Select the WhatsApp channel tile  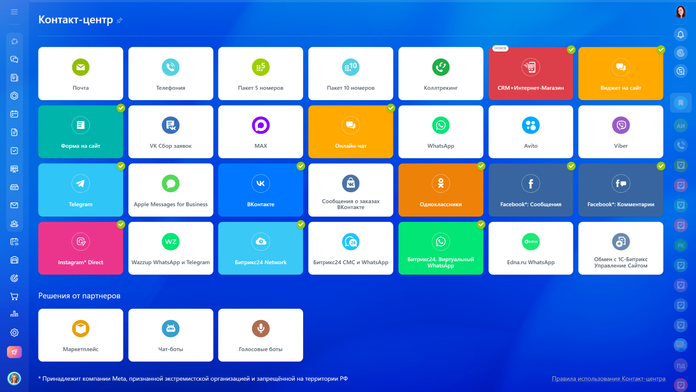(x=440, y=132)
